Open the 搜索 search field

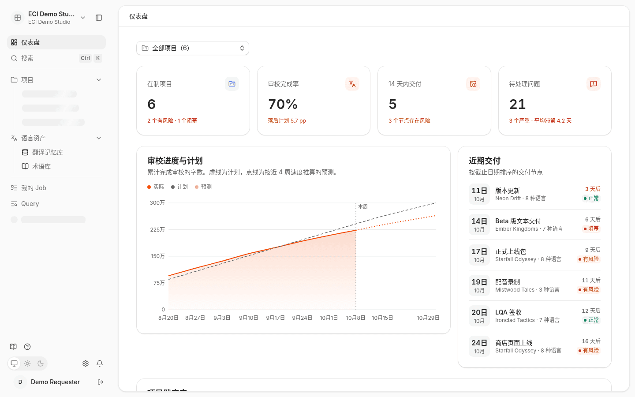point(56,58)
